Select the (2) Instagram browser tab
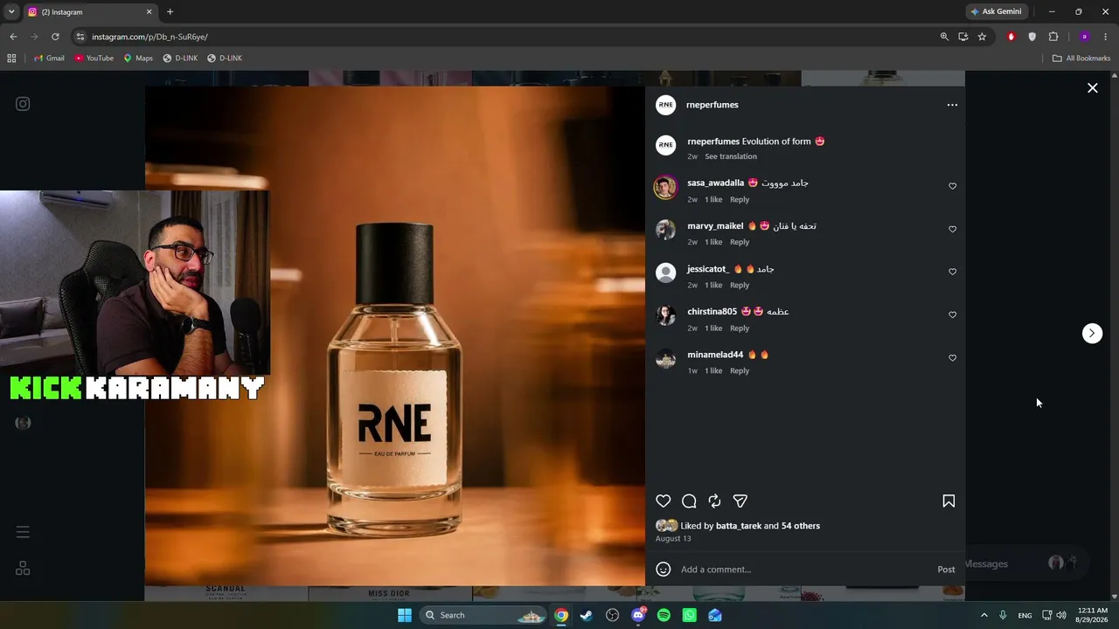Image resolution: width=1119 pixels, height=629 pixels. (x=90, y=12)
